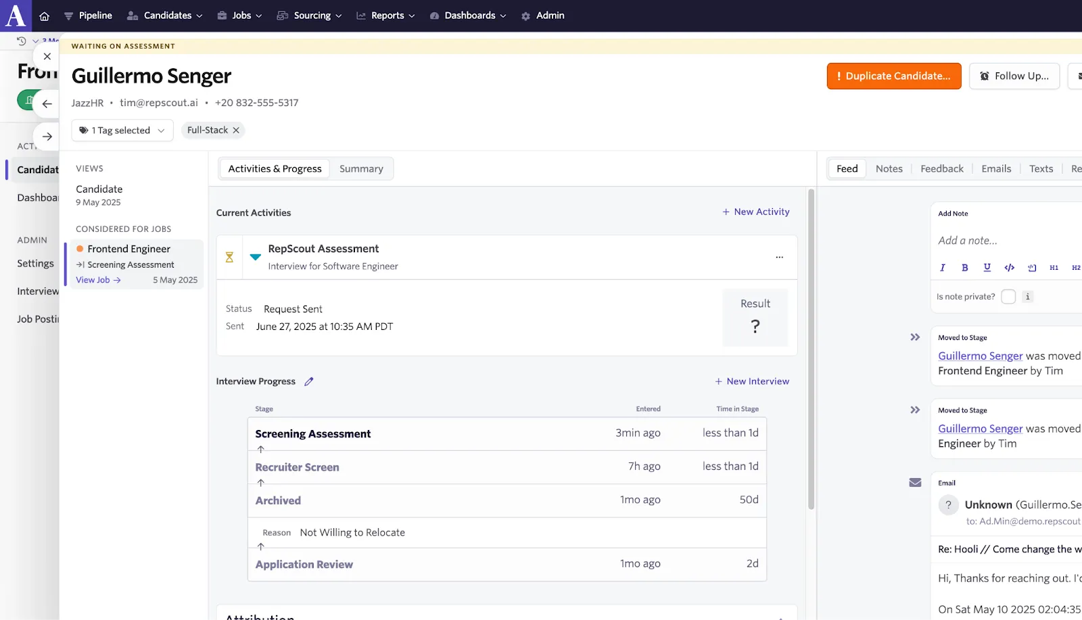Image resolution: width=1082 pixels, height=620 pixels.
Task: Go to next candidate with forward arrow
Action: pyautogui.click(x=47, y=137)
